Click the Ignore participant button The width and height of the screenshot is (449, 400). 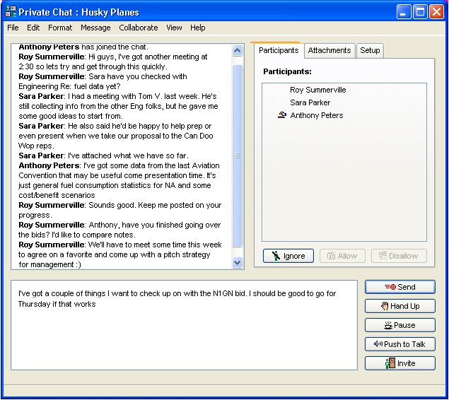pos(288,256)
